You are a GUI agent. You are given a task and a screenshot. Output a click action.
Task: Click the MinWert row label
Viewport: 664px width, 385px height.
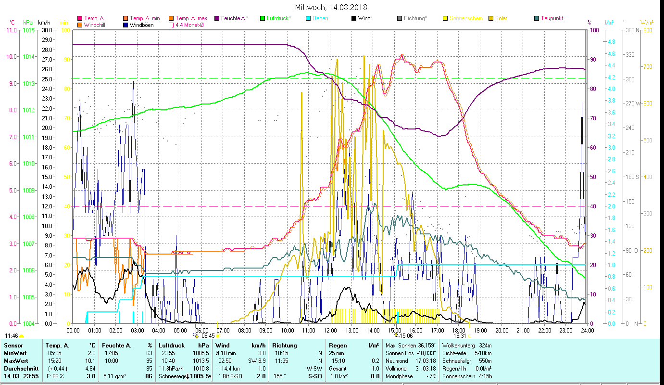point(15,353)
